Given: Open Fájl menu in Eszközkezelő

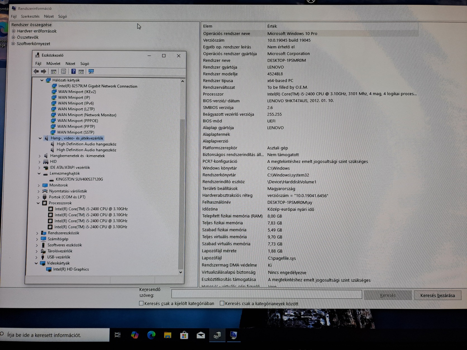Looking at the screenshot, I should pos(38,64).
